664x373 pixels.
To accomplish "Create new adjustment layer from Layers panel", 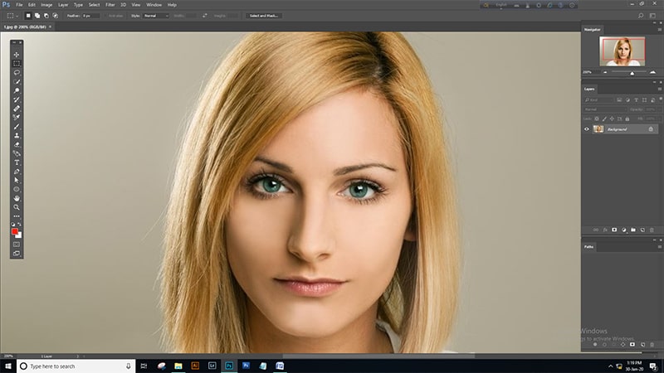I will pyautogui.click(x=624, y=230).
